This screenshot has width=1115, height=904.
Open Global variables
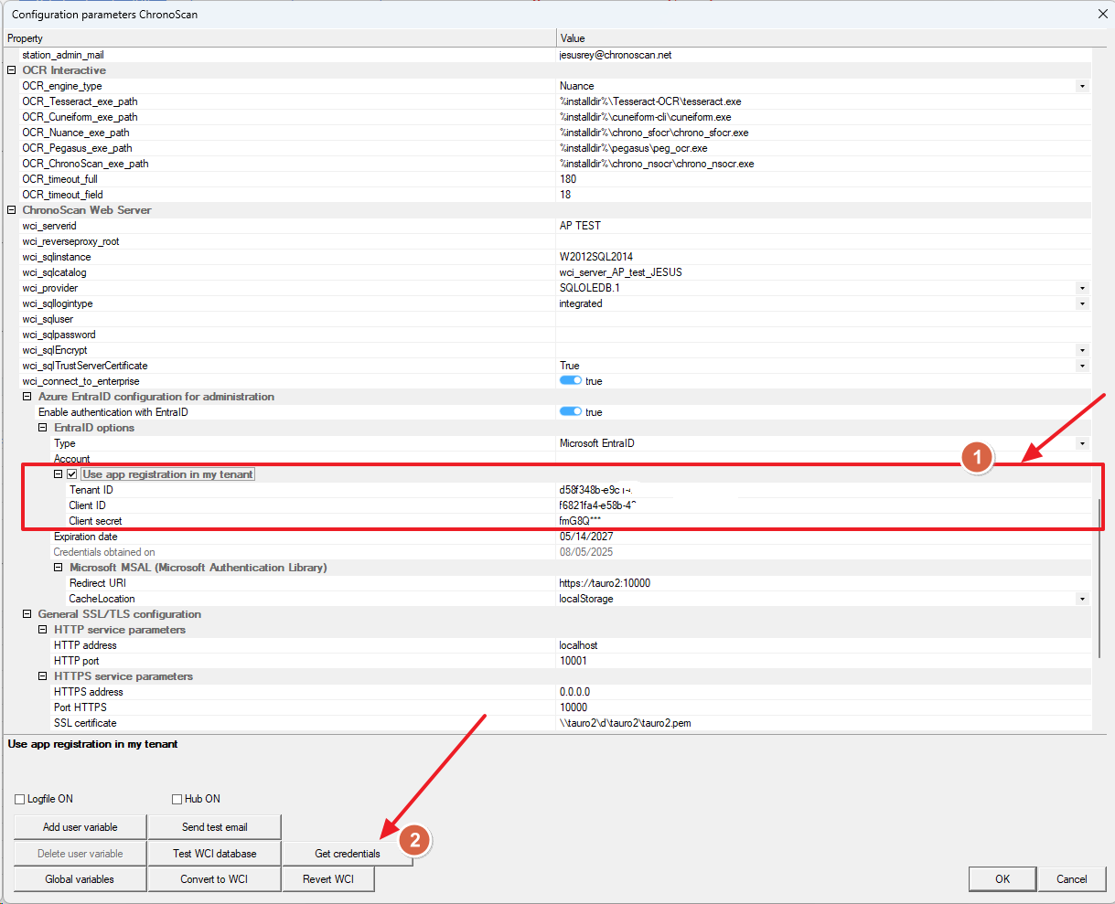[x=80, y=879]
